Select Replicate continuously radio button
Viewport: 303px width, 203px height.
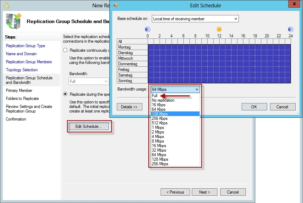click(65, 50)
